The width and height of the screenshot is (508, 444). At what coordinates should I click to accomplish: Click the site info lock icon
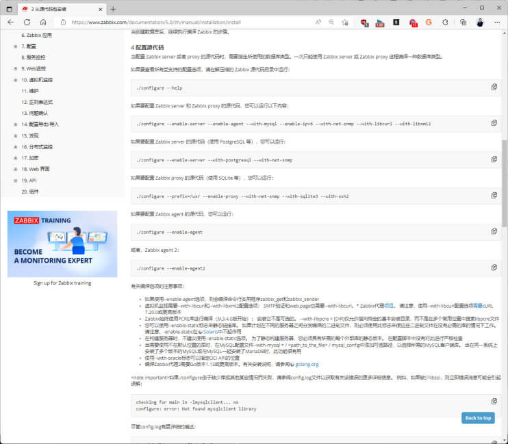coord(63,22)
